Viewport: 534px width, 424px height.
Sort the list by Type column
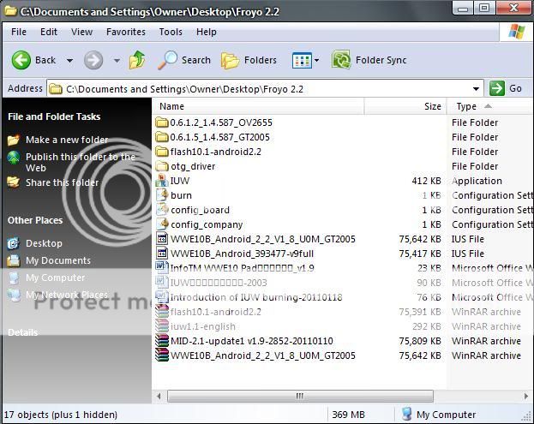[x=490, y=106]
